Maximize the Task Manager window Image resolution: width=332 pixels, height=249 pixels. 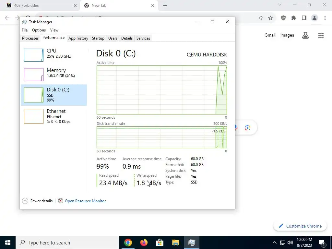pos(212,22)
